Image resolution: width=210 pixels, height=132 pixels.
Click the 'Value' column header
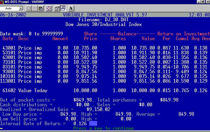pos(148,39)
